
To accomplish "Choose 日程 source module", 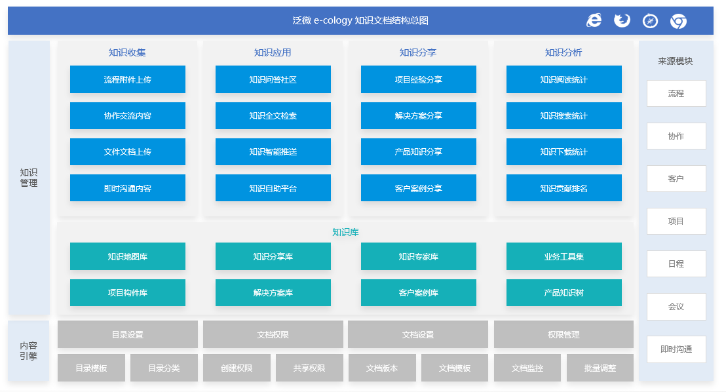I will click(676, 264).
